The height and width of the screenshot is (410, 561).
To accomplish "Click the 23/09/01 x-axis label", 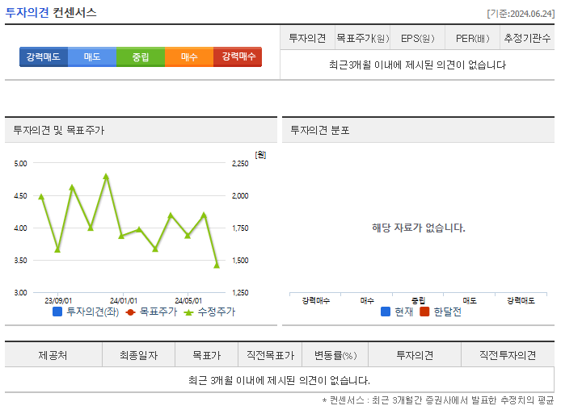I will [x=58, y=301].
